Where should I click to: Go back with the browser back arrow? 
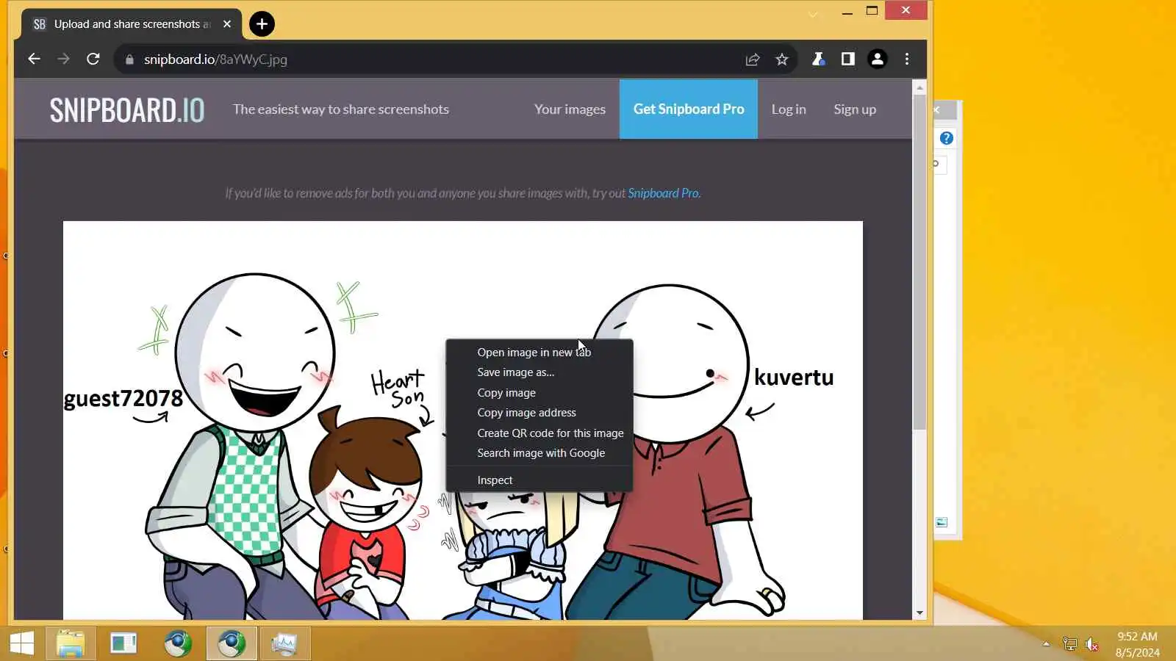pos(34,59)
